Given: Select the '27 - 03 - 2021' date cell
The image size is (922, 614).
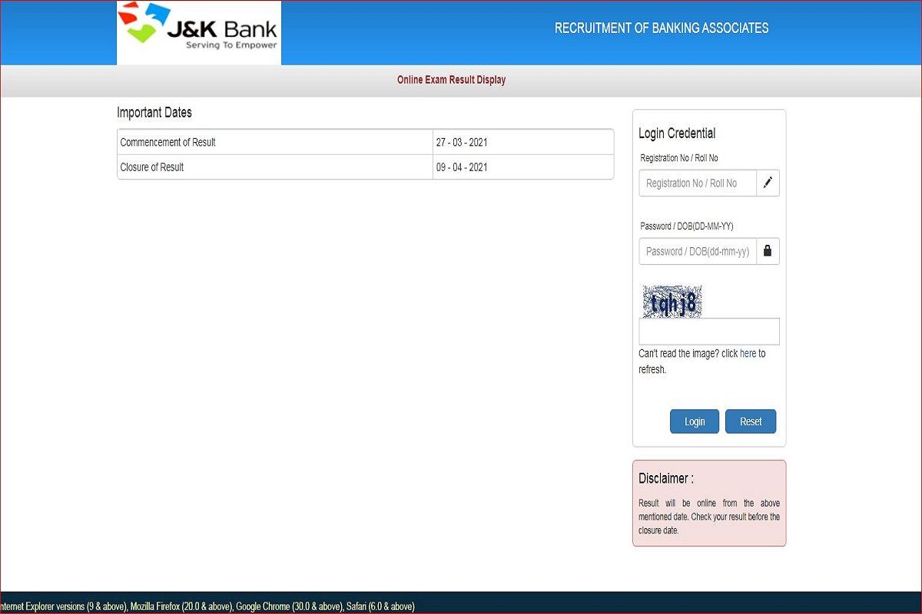Looking at the screenshot, I should click(x=523, y=142).
